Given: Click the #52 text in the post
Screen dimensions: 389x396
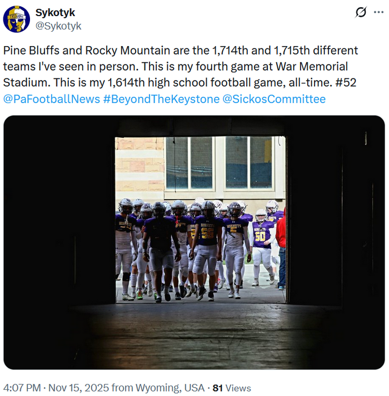Looking at the screenshot, I should [346, 82].
